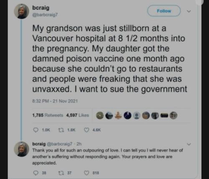Image resolution: width=209 pixels, height=179 pixels.
Task: Click the last liker avatar in the row
Action: pos(173,115)
